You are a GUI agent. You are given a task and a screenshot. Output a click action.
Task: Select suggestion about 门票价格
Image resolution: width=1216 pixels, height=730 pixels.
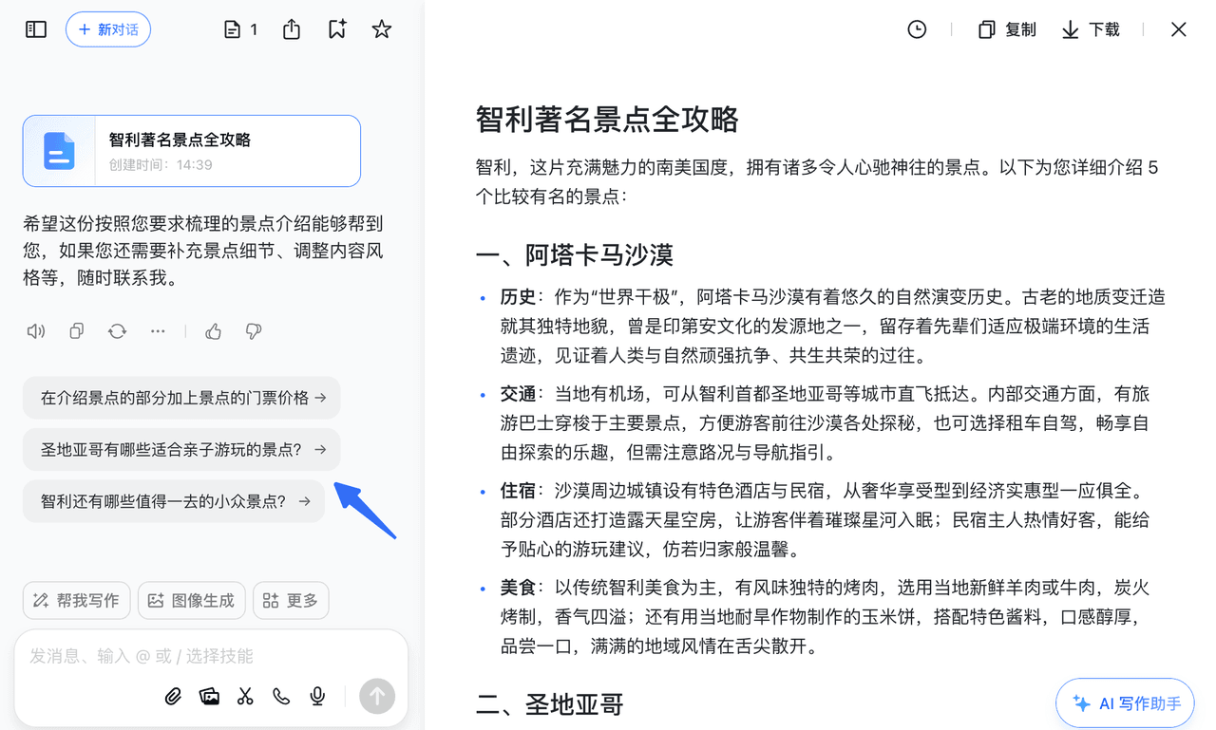[181, 398]
